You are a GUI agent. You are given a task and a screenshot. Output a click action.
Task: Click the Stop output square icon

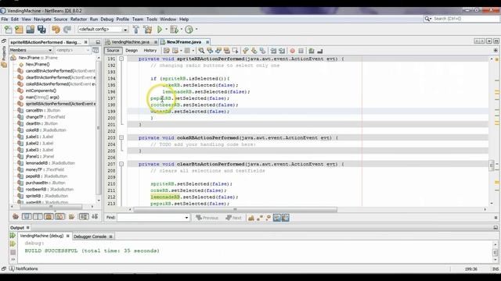13,252
